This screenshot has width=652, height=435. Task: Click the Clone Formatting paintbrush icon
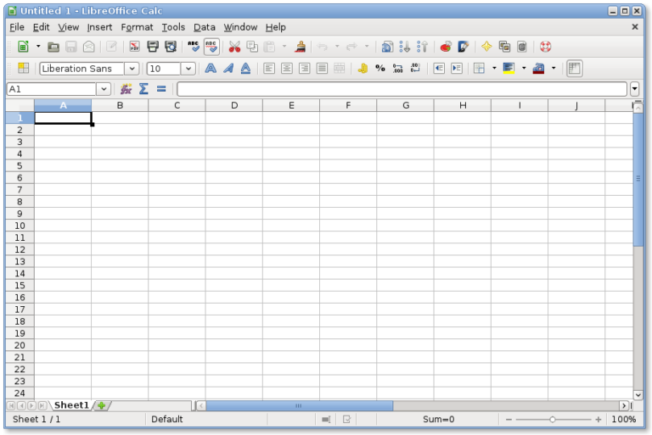[300, 47]
